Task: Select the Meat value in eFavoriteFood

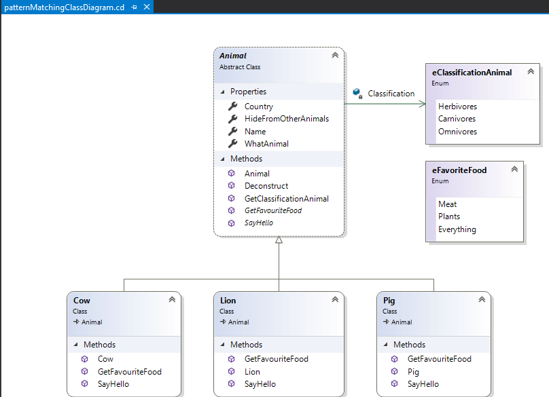Action: 447,204
